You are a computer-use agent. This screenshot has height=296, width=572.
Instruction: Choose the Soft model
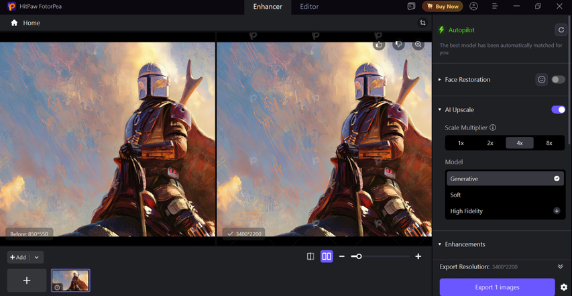[x=505, y=195]
